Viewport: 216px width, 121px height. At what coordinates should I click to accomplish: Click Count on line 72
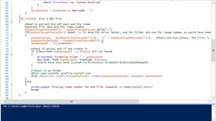tap(71, 33)
